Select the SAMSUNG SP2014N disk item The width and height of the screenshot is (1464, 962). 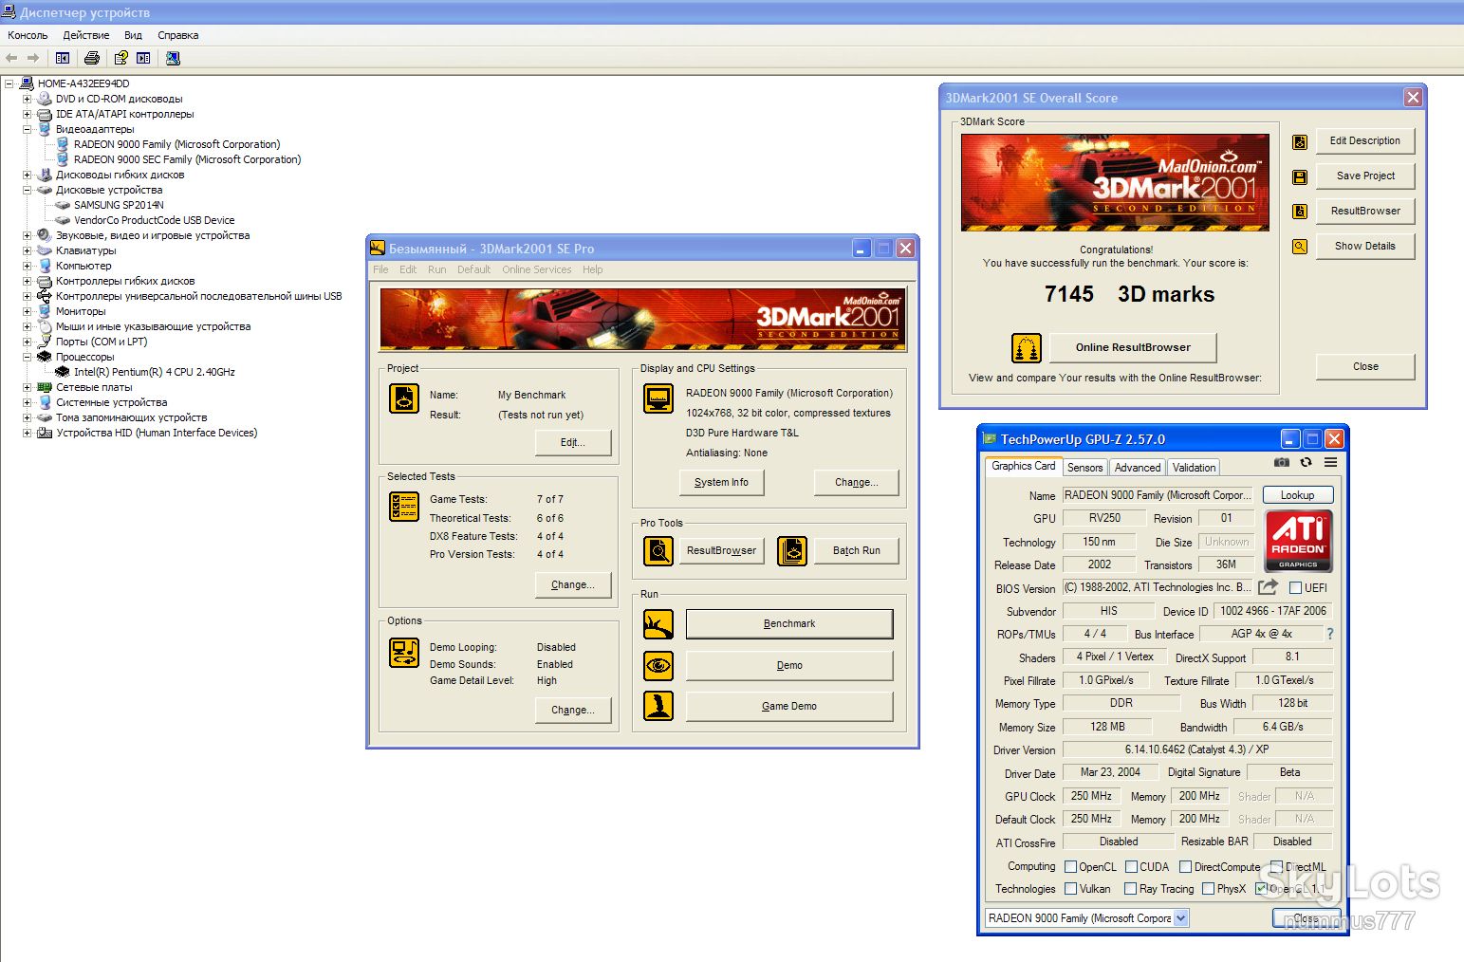119,205
